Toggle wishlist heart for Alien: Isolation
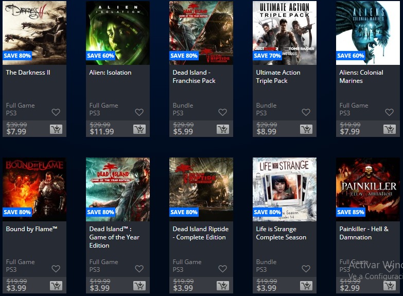Image resolution: width=403 pixels, height=296 pixels. pyautogui.click(x=139, y=112)
